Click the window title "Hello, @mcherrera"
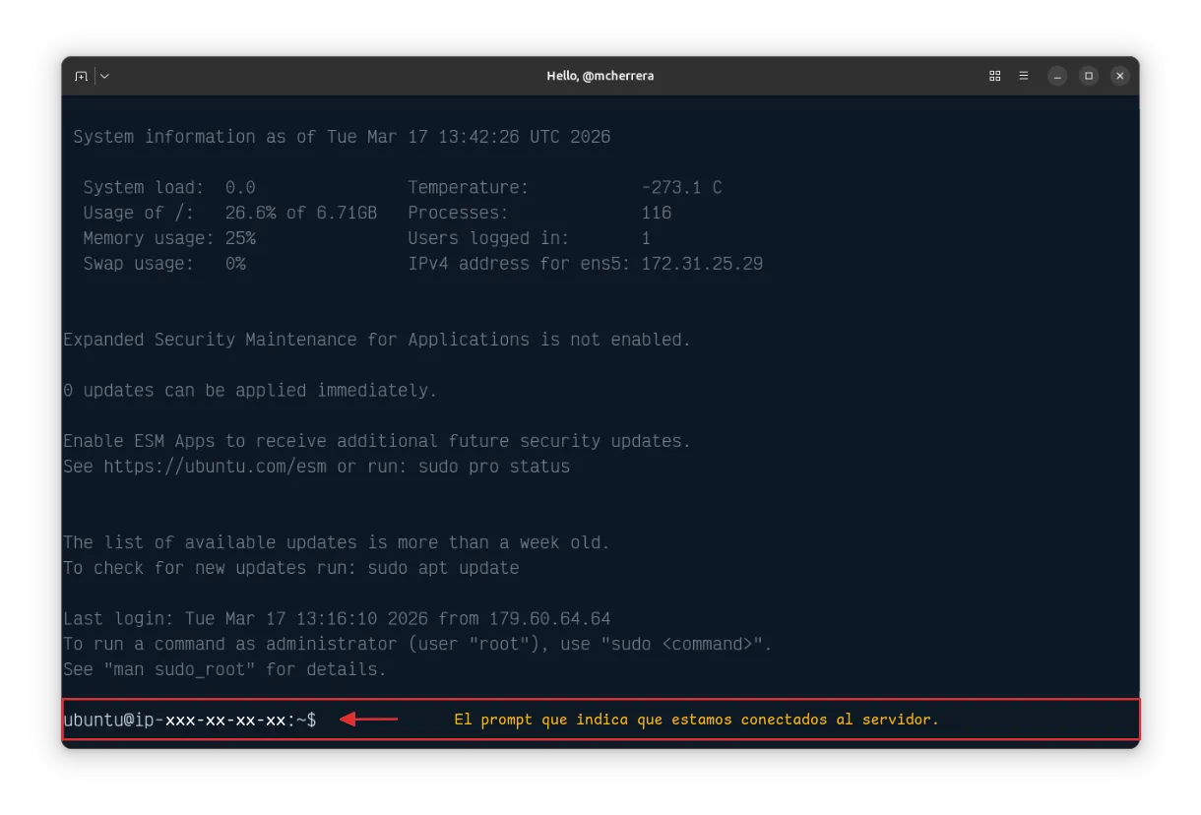This screenshot has height=815, width=1201. (x=600, y=76)
